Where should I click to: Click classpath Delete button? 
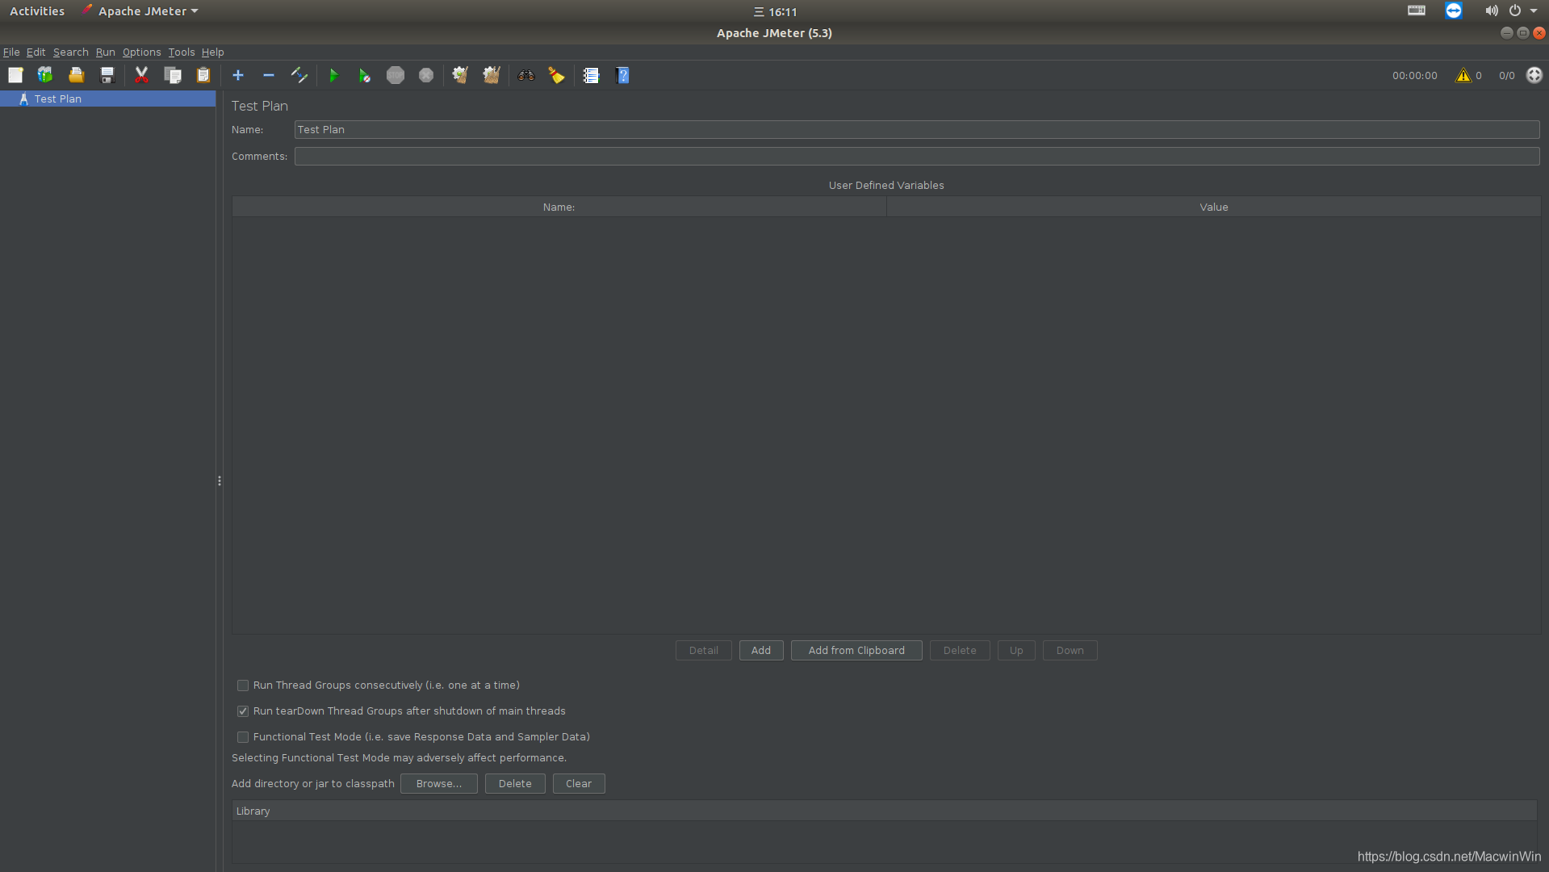[515, 784]
